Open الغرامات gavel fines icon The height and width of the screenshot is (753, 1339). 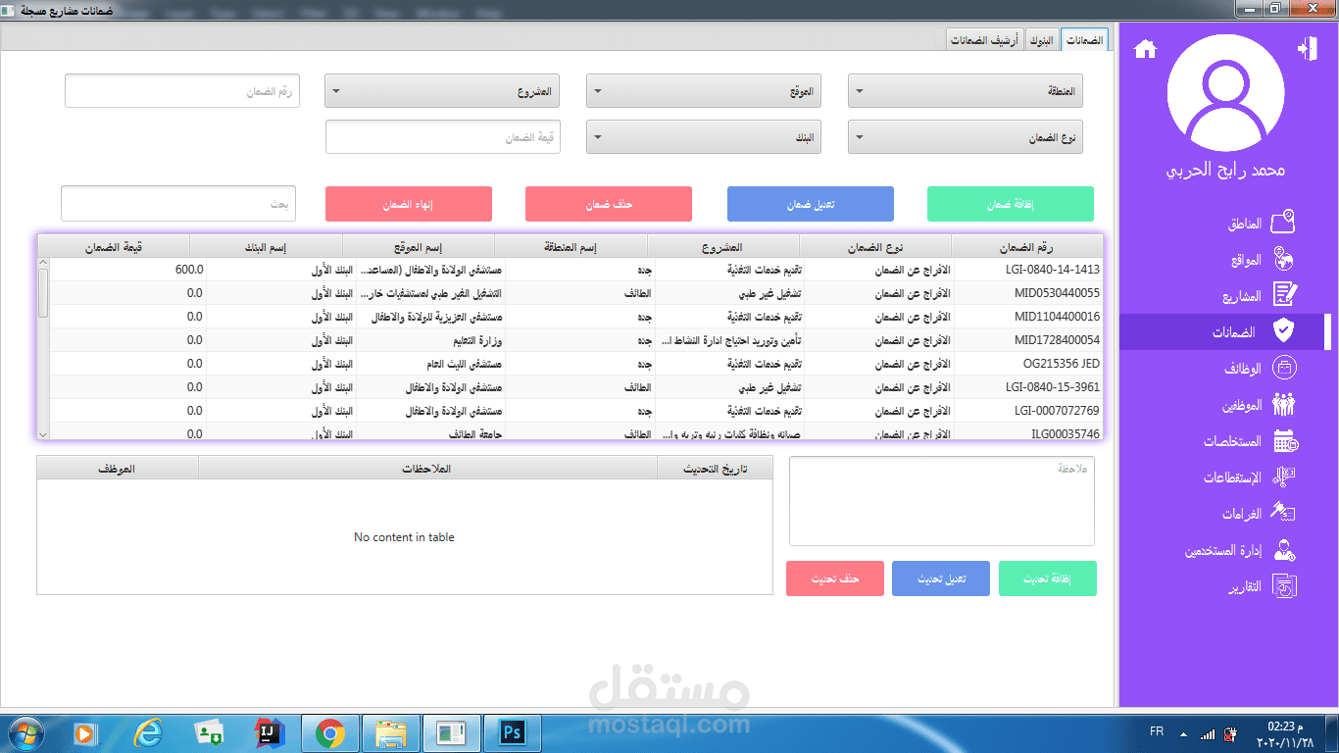pyautogui.click(x=1283, y=513)
